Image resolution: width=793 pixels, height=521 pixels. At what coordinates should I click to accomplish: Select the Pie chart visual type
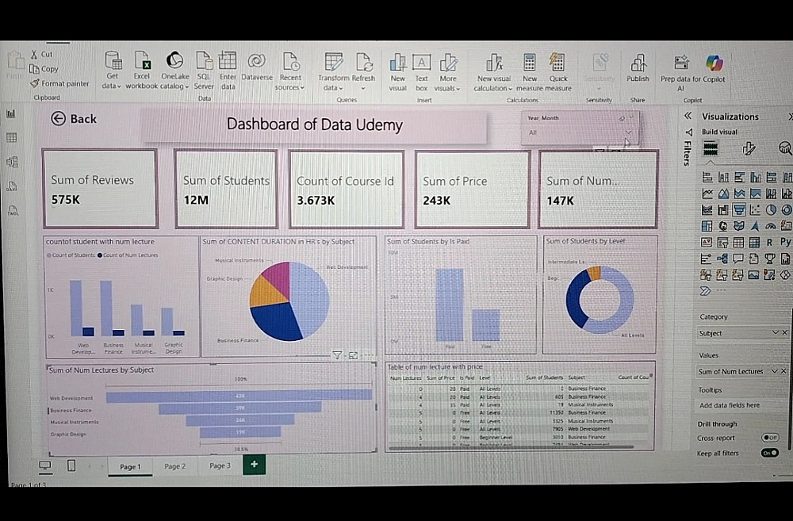coord(771,209)
